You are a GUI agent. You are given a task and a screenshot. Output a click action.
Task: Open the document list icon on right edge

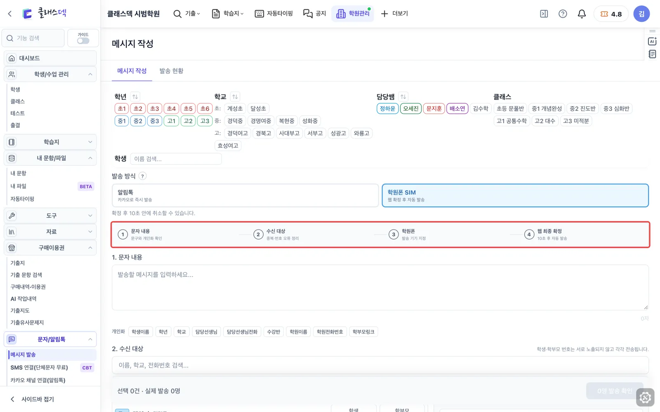(x=652, y=54)
